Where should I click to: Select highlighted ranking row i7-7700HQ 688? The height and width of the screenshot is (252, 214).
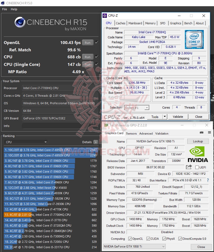(x=50, y=215)
